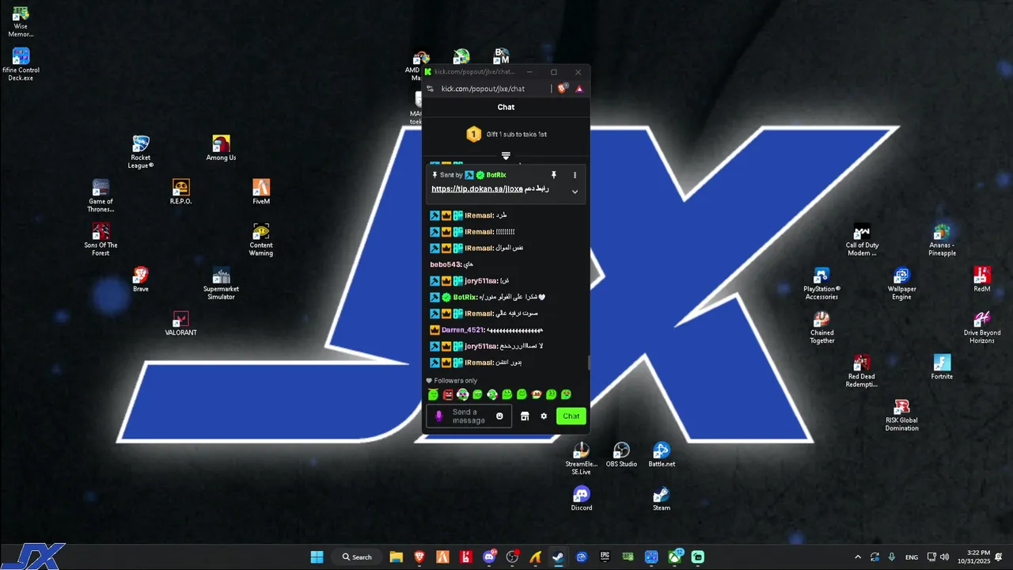Click Brave Rewards triangle icon in popout
Viewport: 1013px width, 570px height.
click(x=579, y=89)
